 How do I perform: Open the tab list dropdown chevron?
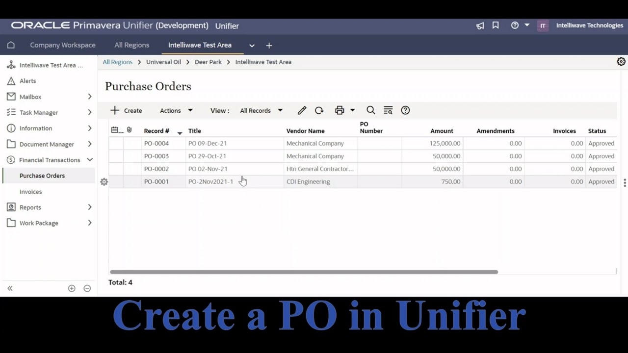(x=252, y=46)
